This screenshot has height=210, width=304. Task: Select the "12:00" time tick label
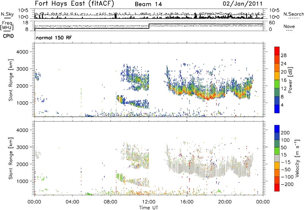pos(149,202)
